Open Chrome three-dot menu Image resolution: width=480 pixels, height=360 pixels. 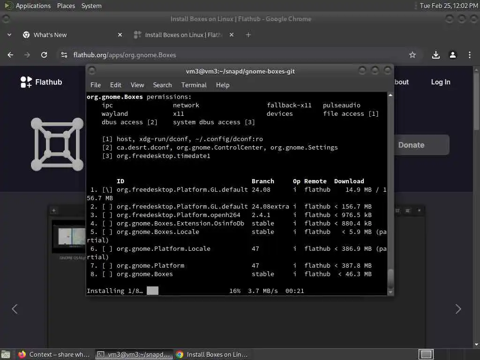470,55
